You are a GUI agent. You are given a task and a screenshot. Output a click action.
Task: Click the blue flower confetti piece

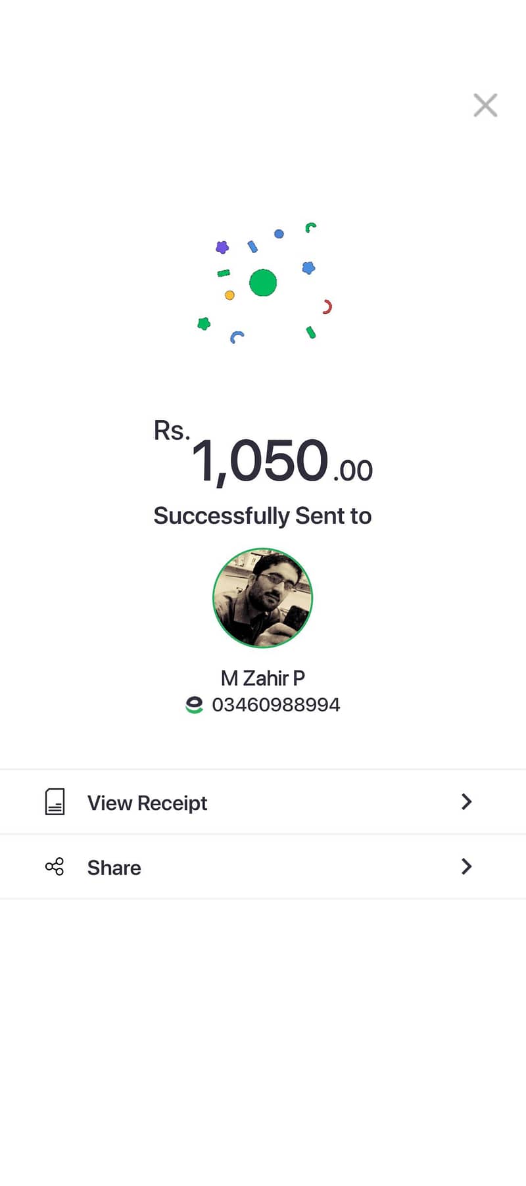coord(308,268)
